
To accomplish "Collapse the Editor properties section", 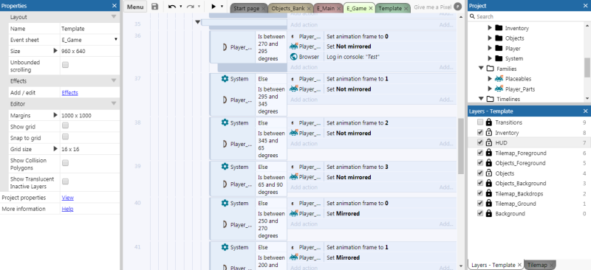I will [x=114, y=103].
